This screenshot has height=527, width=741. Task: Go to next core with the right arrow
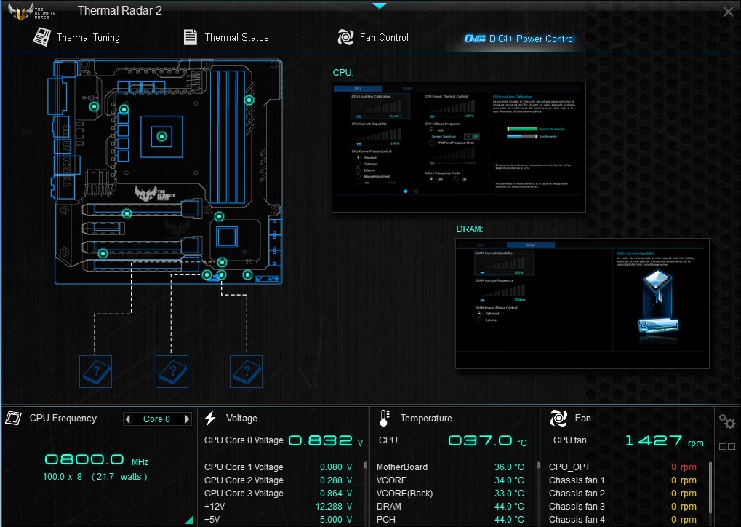pos(187,419)
